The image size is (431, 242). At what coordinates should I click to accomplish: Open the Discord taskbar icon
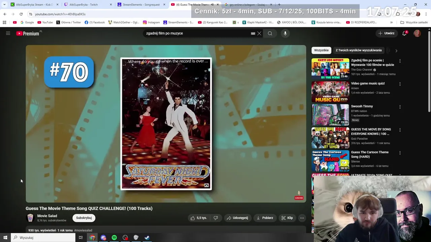click(x=103, y=238)
